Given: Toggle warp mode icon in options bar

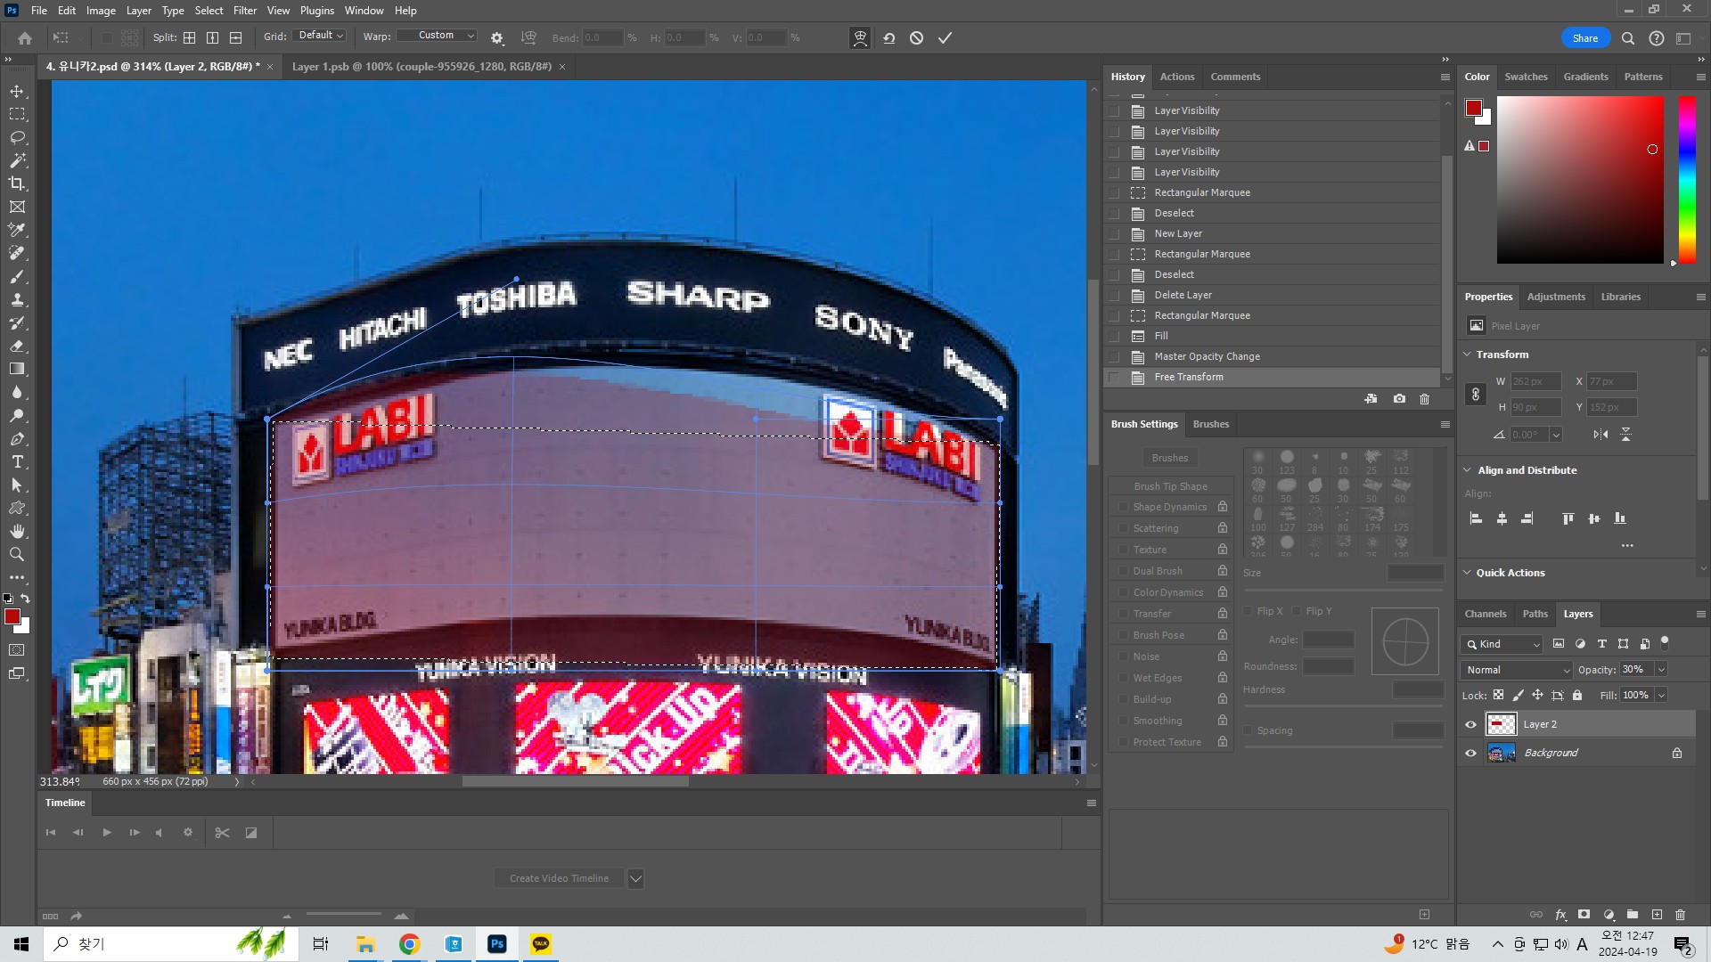Looking at the screenshot, I should [860, 37].
